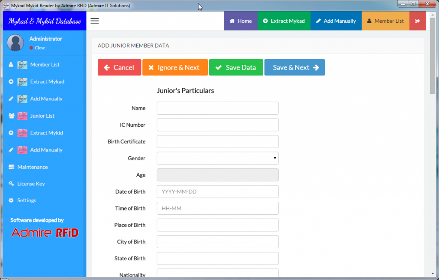Screen dimensions: 439x280
Task: Select Extract Mykad in the top navigation
Action: tap(283, 21)
